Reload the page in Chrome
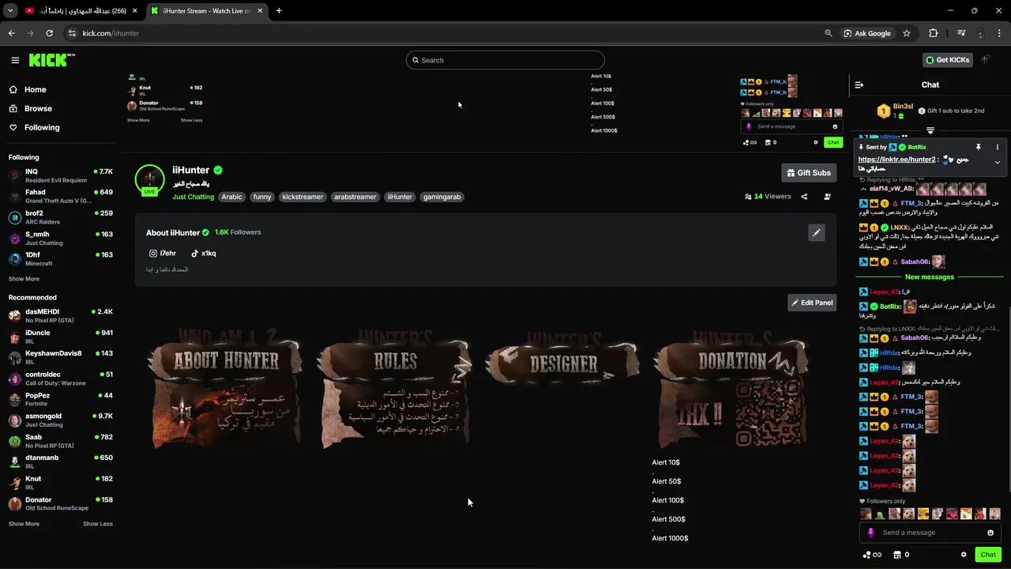 49,33
